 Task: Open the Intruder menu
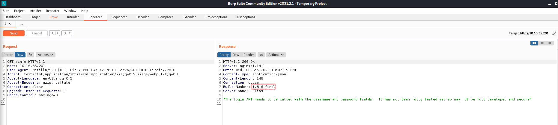35,11
